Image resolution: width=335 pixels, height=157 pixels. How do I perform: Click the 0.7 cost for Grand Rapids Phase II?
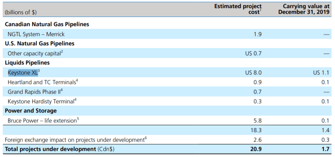(257, 92)
